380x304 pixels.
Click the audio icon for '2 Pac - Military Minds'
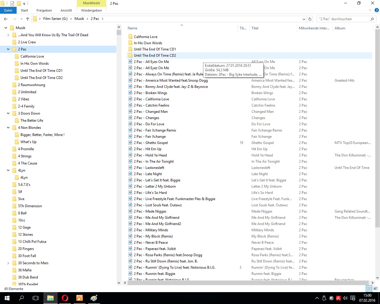130,230
